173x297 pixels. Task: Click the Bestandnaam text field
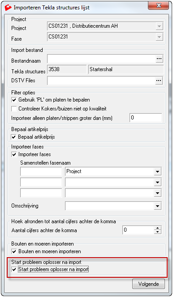pyautogui.click(x=101, y=59)
